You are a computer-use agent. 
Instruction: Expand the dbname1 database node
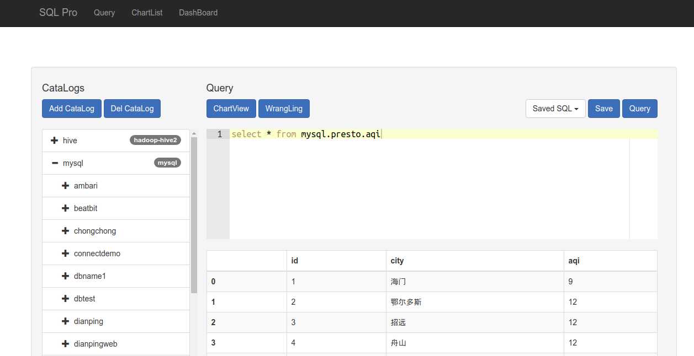pos(65,276)
